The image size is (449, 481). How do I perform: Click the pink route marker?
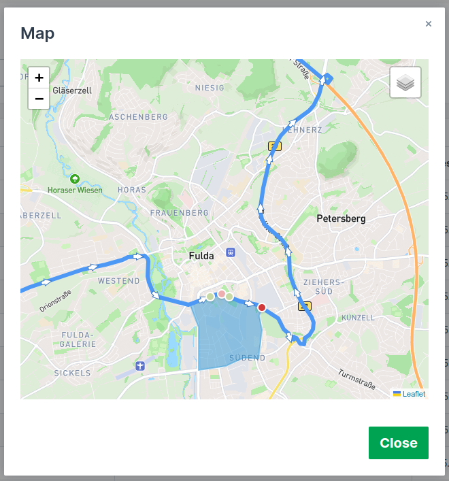[221, 294]
